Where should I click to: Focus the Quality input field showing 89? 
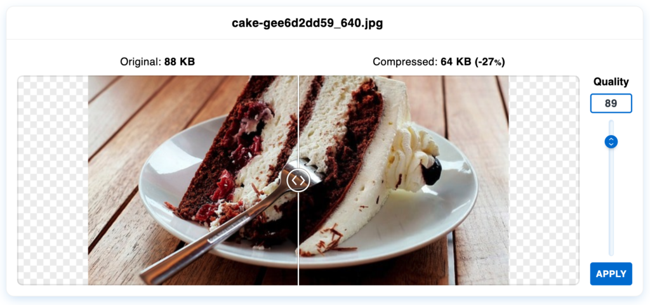tap(611, 103)
